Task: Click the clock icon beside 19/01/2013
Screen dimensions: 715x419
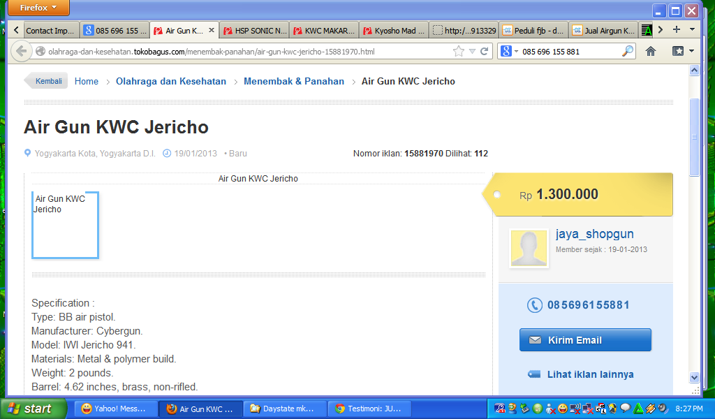Action: (x=167, y=153)
